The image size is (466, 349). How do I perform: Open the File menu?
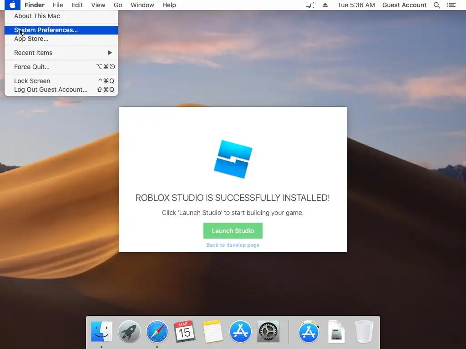coord(58,5)
